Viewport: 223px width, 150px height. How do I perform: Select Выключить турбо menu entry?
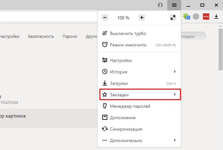click(139, 33)
